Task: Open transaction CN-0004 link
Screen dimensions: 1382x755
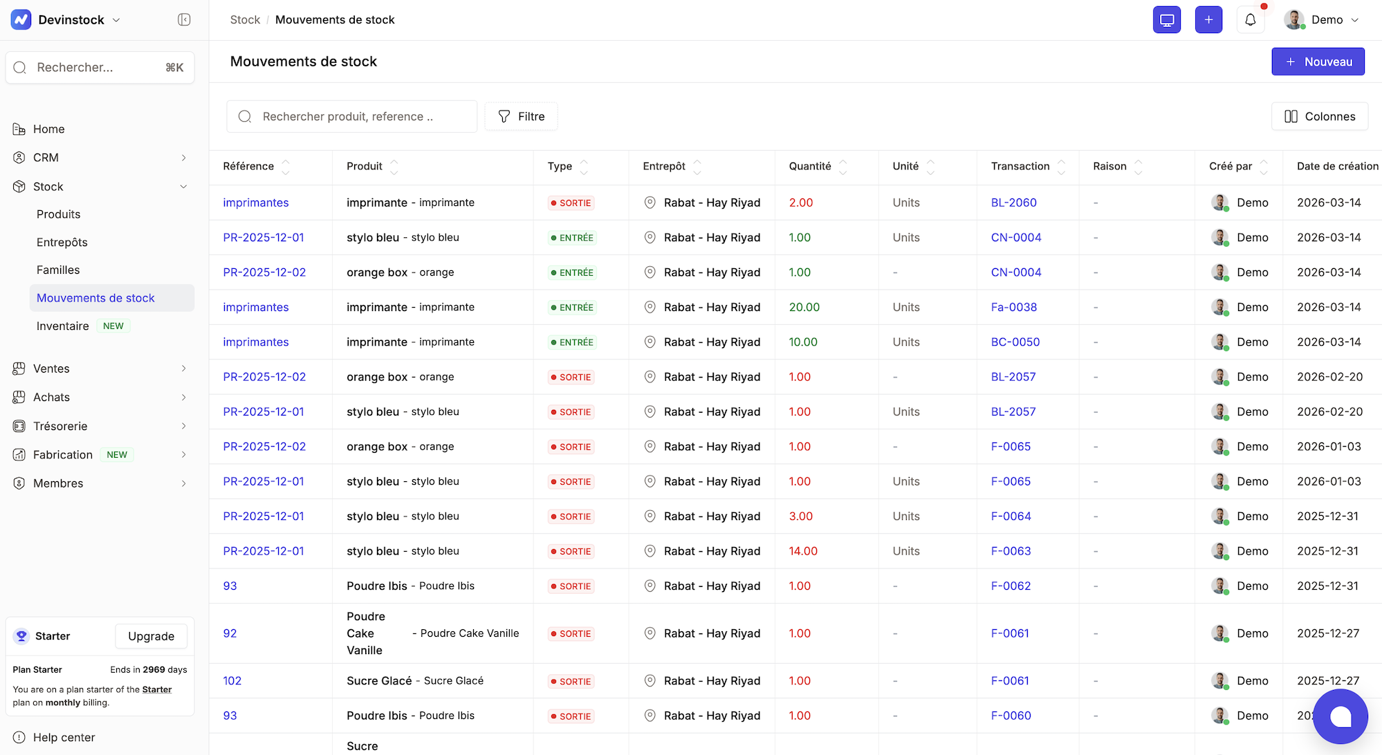Action: [x=1015, y=237]
